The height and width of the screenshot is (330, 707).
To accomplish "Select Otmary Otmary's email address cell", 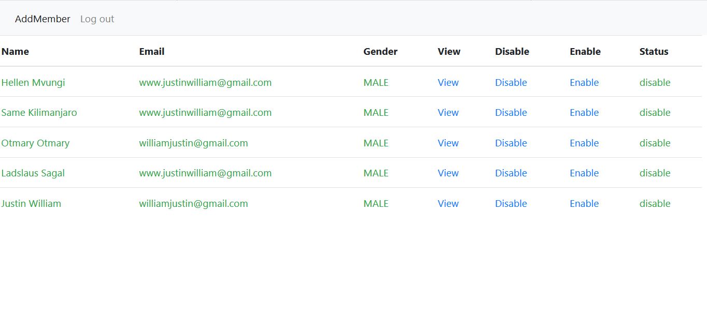I will click(x=193, y=143).
